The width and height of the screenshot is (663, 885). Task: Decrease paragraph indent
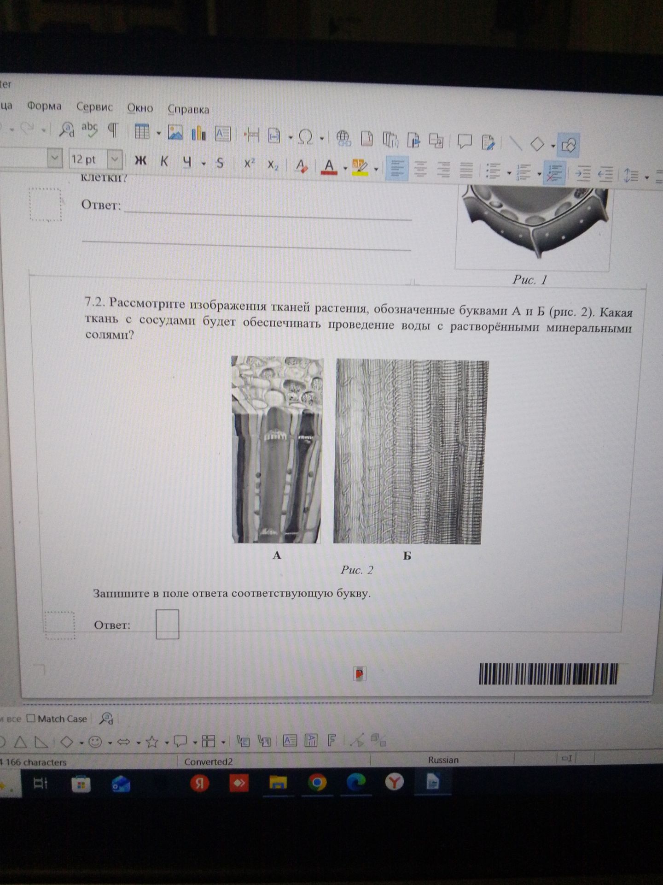[x=605, y=175]
